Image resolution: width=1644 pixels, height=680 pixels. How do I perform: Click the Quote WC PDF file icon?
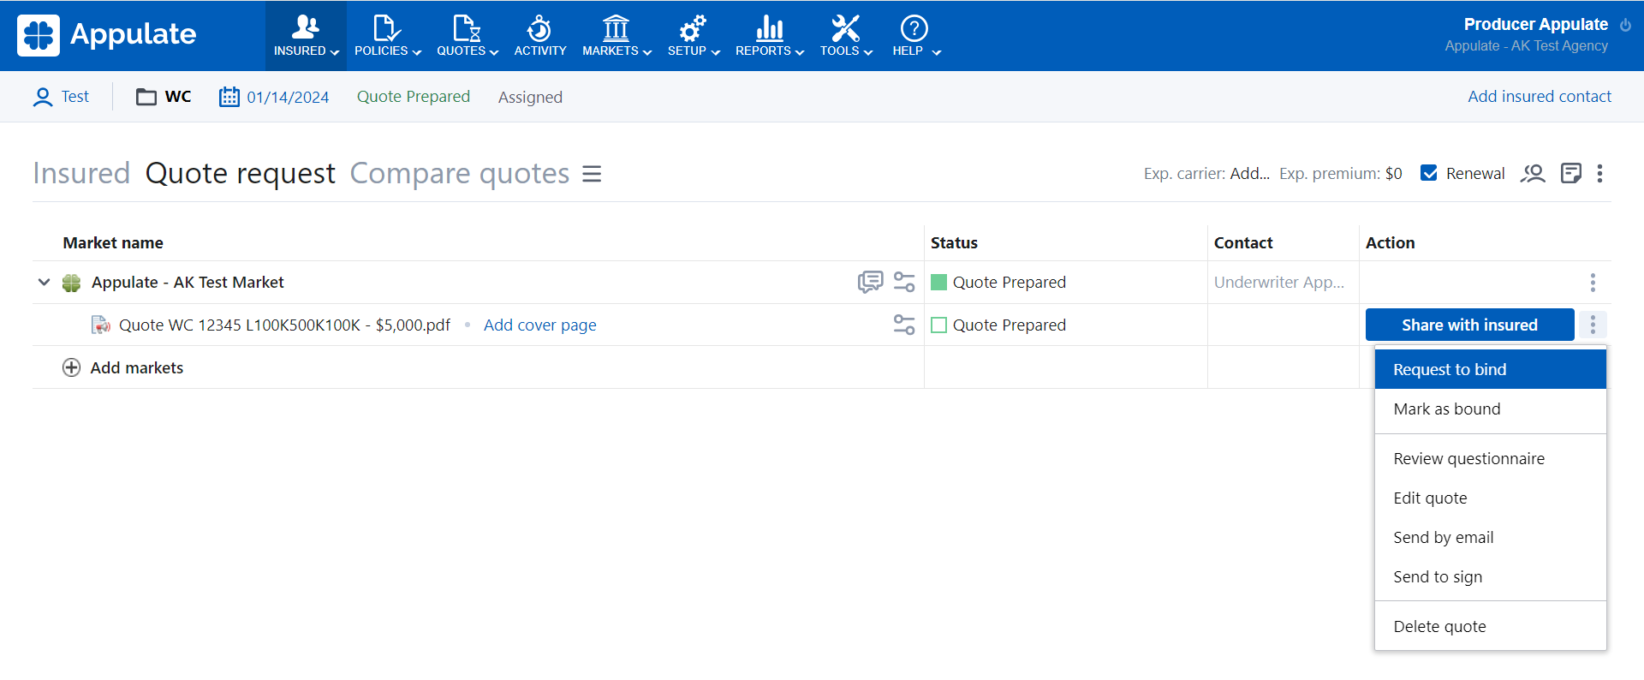[101, 325]
